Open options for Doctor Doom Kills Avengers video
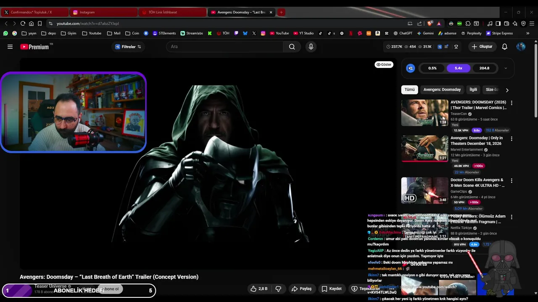The height and width of the screenshot is (302, 538). point(512,181)
